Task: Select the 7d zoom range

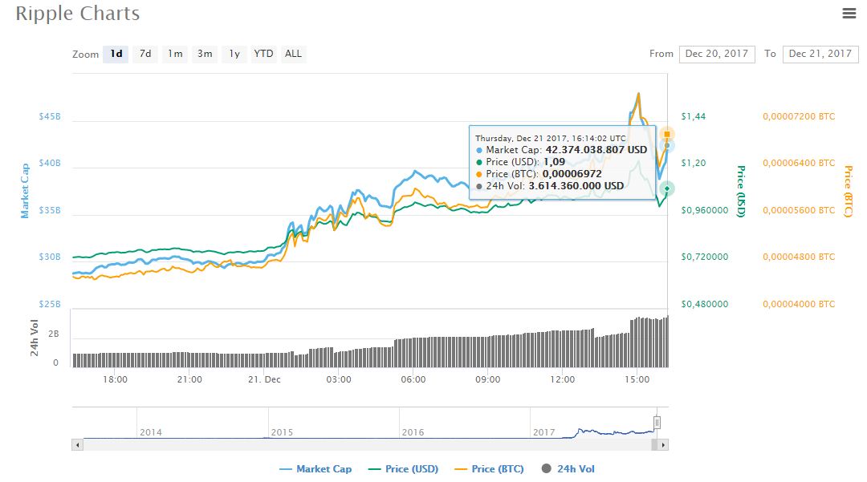Action: tap(145, 54)
